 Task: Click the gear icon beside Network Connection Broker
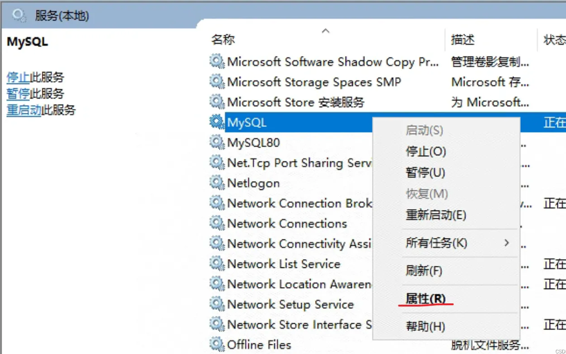tap(217, 203)
